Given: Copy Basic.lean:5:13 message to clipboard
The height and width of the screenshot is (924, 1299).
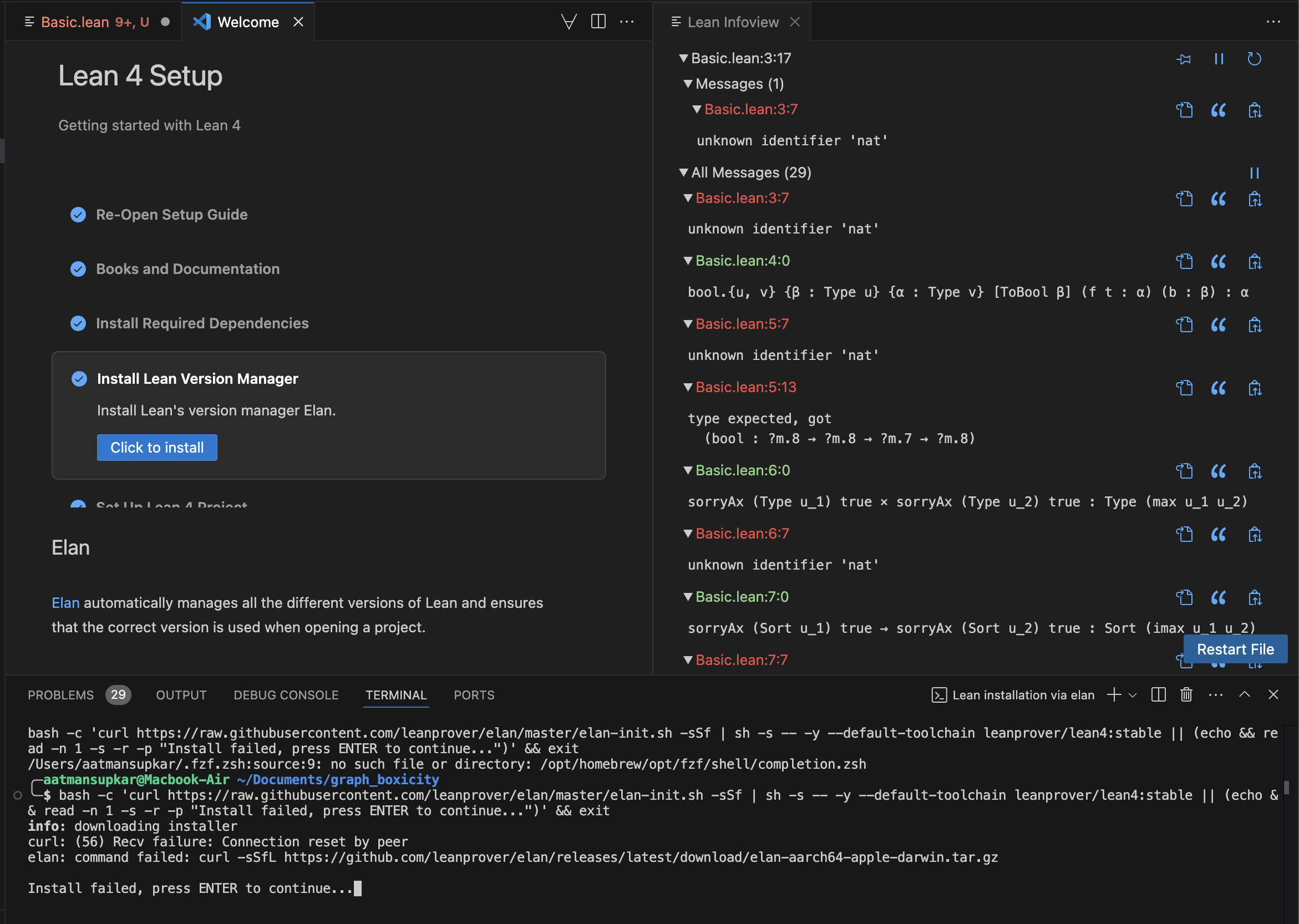Looking at the screenshot, I should point(1255,388).
